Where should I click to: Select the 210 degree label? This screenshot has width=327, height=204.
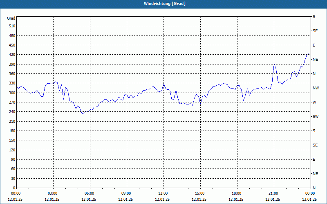click(12, 121)
